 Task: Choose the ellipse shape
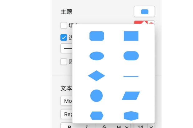pyautogui.click(x=96, y=56)
